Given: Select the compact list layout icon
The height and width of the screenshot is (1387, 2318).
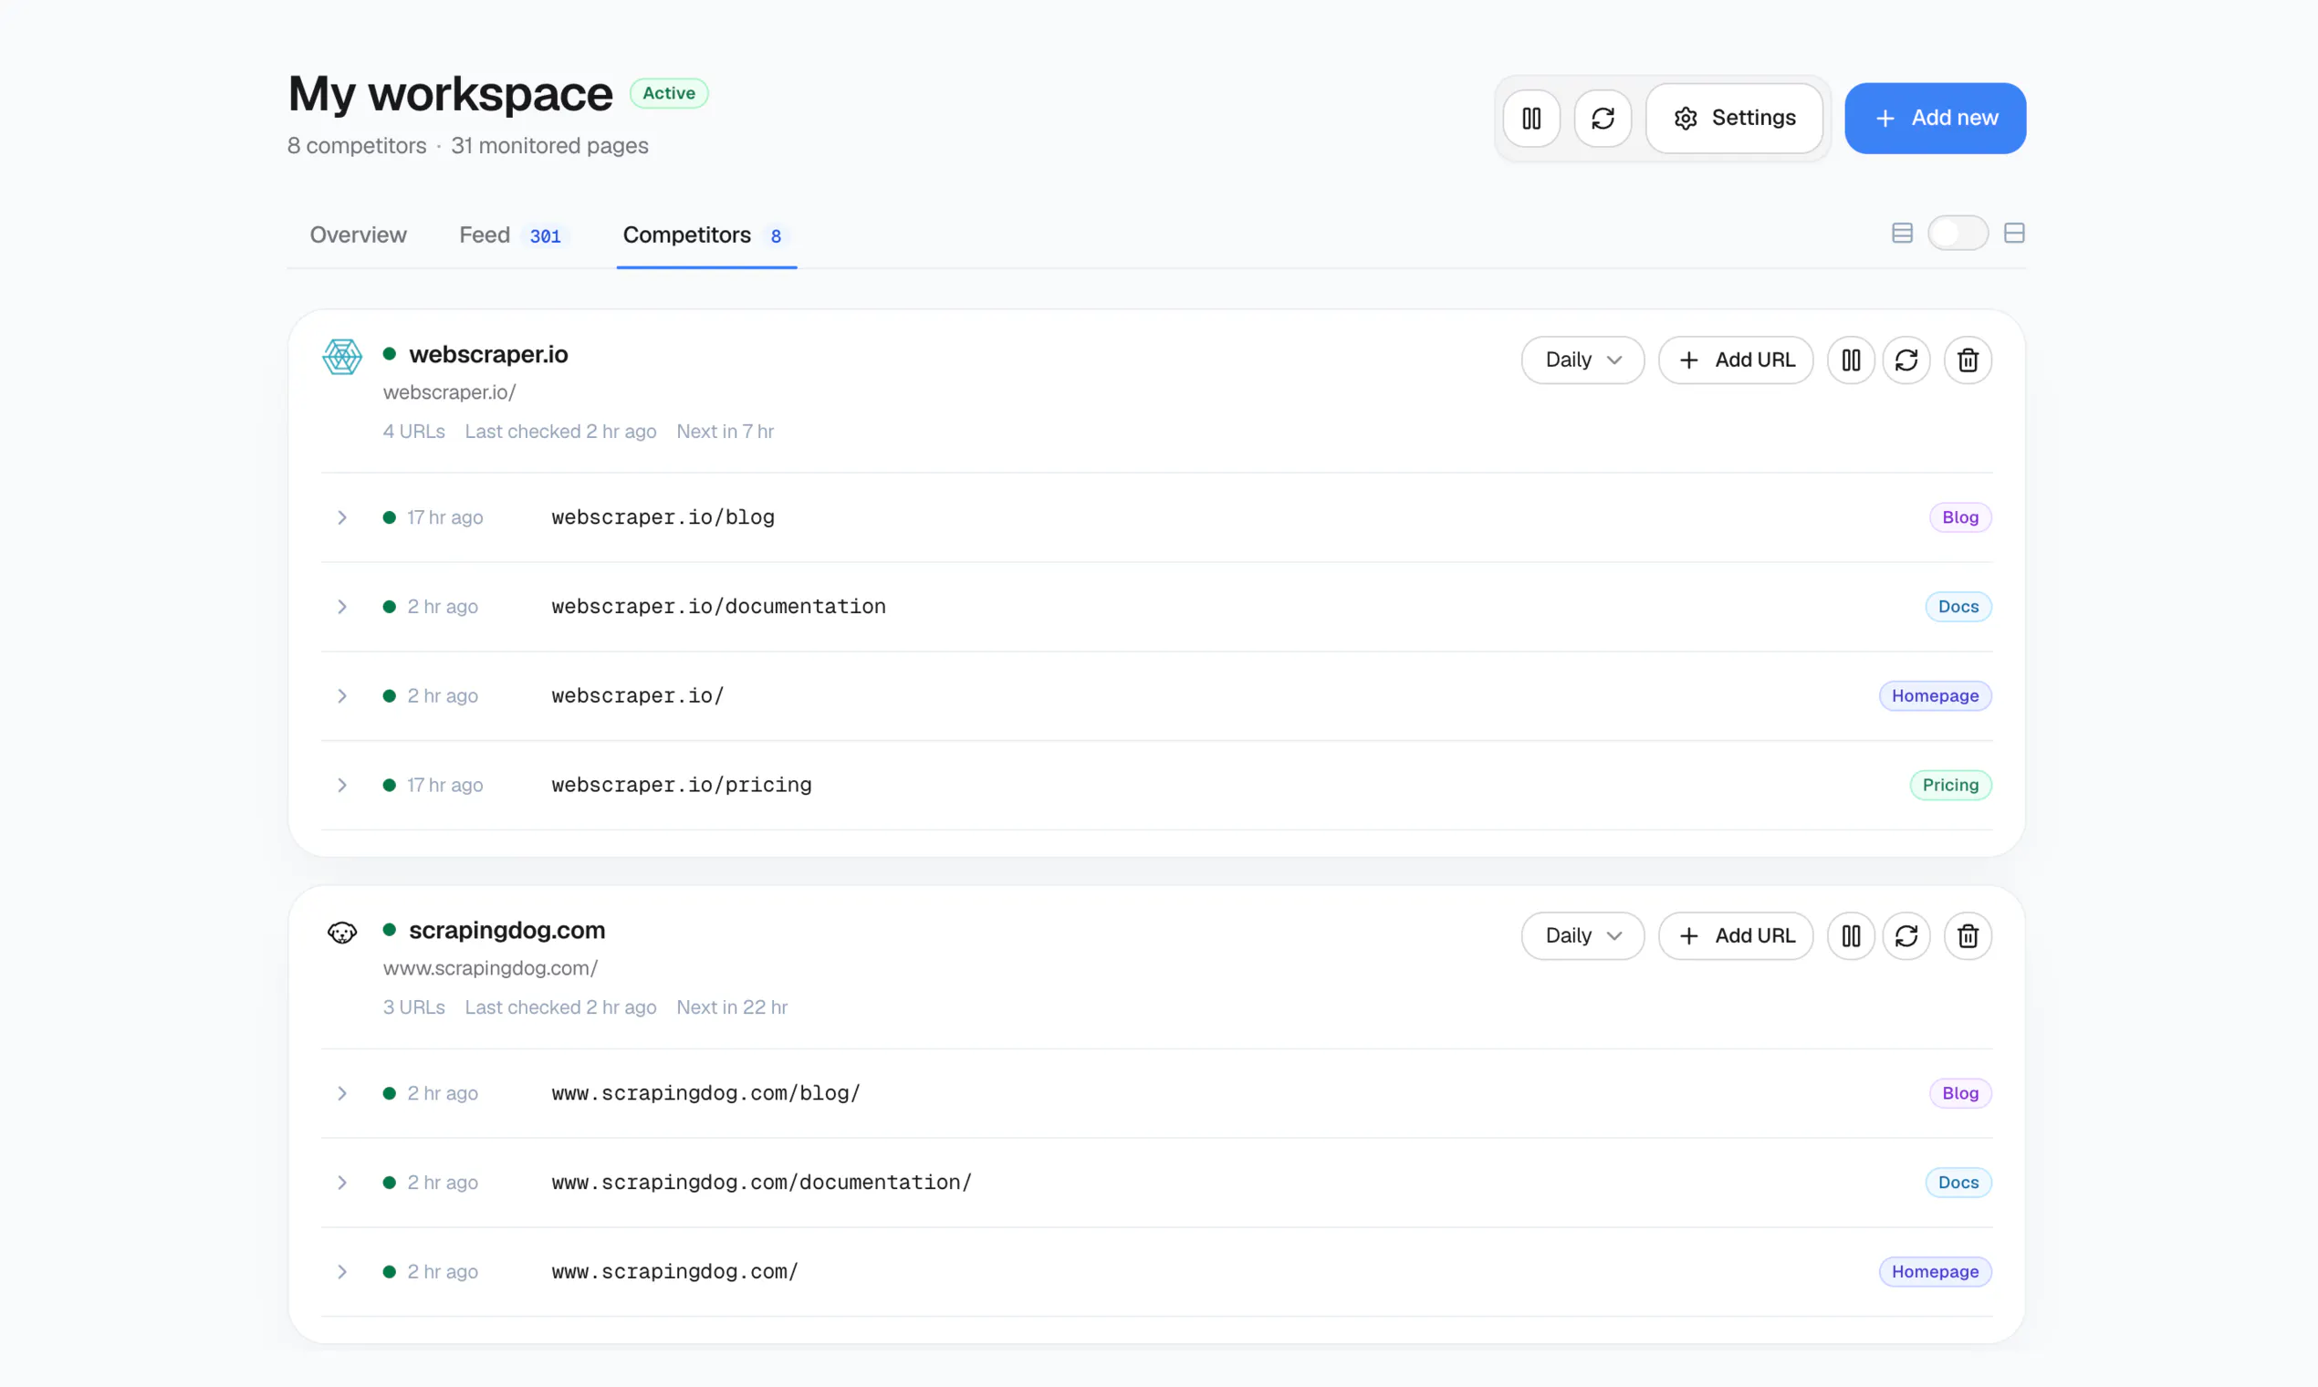Looking at the screenshot, I should pyautogui.click(x=1902, y=233).
